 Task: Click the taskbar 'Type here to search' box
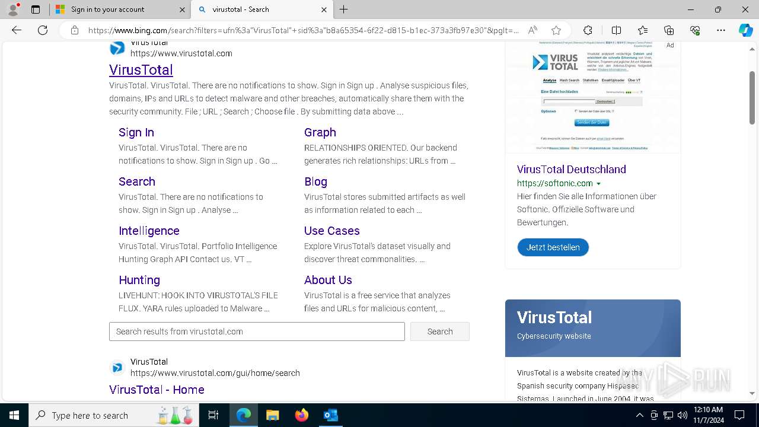point(114,415)
